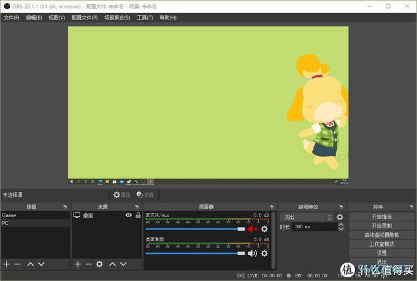The height and width of the screenshot is (281, 417).
Task: Open the 帮助(H) menu
Action: coord(168,18)
